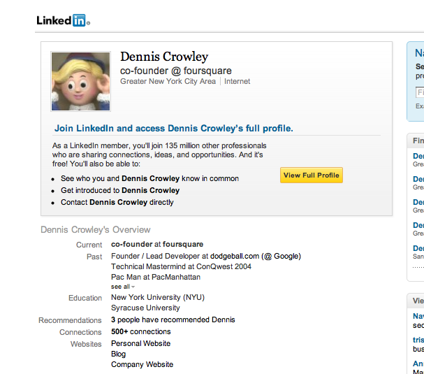Click the 500+ connections text
The width and height of the screenshot is (424, 374).
point(140,332)
